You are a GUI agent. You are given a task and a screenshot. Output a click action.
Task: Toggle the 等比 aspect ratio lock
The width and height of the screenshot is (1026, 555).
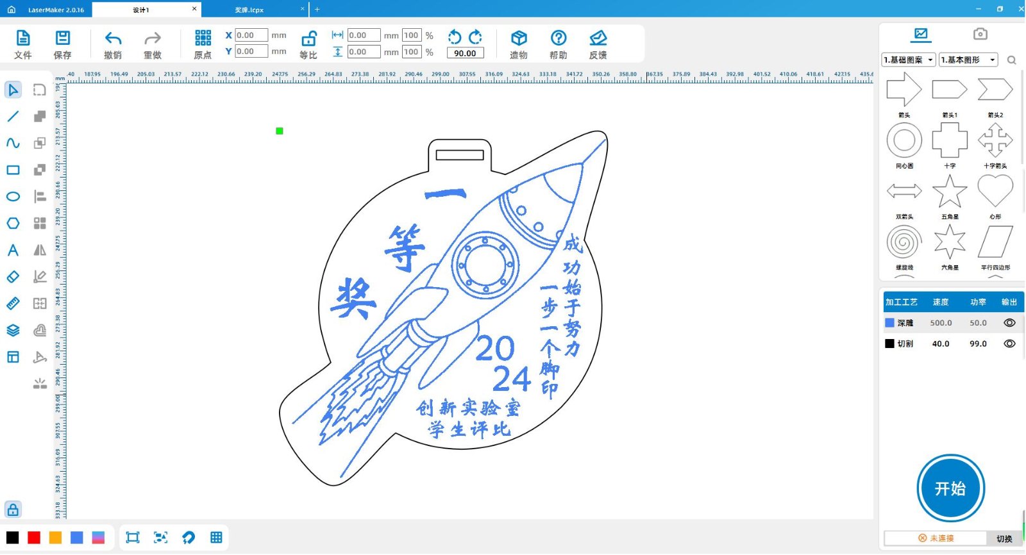(308, 38)
